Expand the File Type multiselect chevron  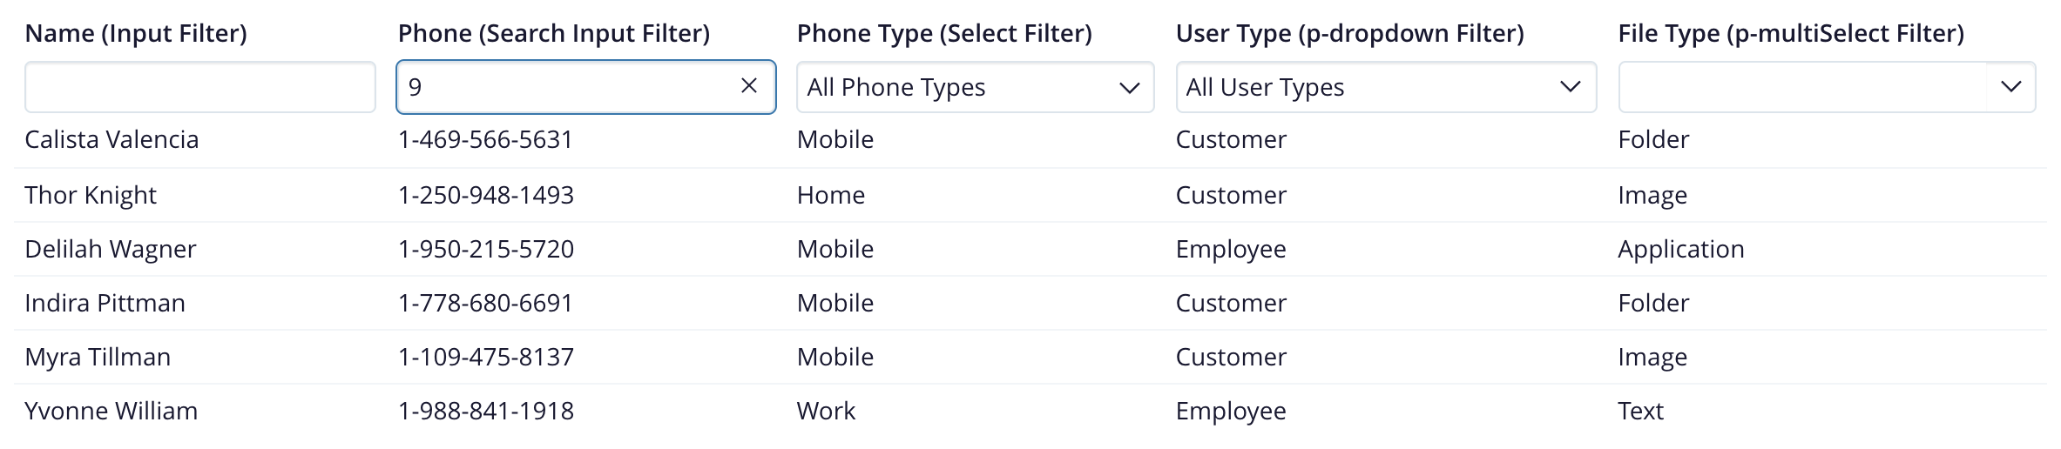(2010, 87)
